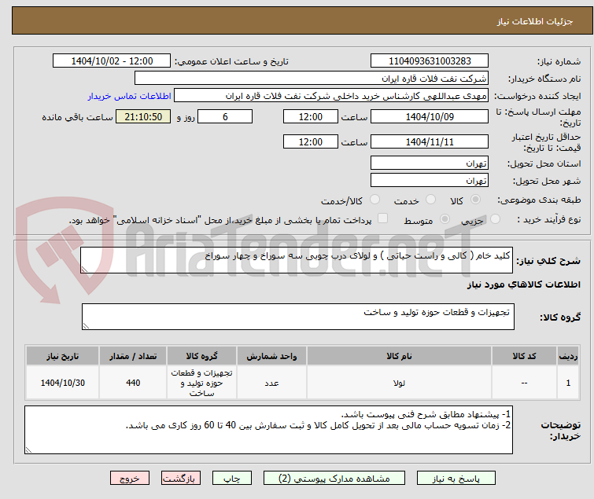Click the جزئیات اطلاعات نیاز header title
The height and width of the screenshot is (499, 594).
pyautogui.click(x=534, y=21)
